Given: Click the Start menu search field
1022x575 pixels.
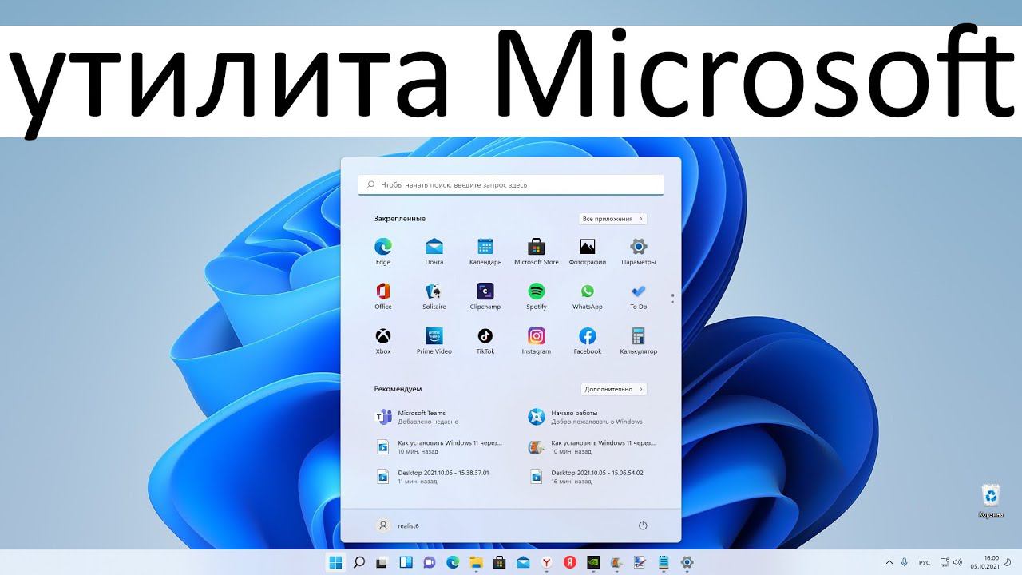Looking at the screenshot, I should tap(511, 184).
